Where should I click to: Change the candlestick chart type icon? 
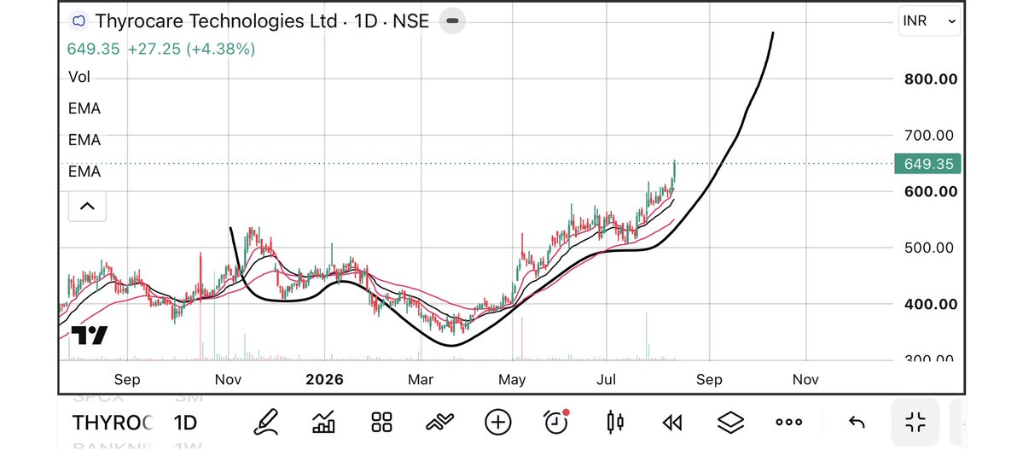[614, 422]
